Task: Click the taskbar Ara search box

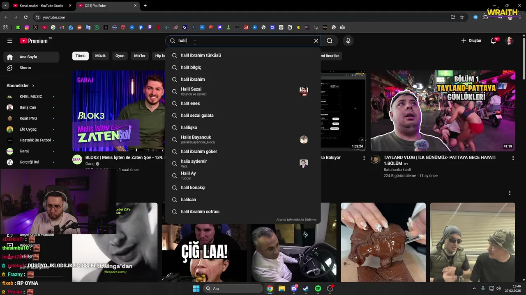Action: click(233, 288)
